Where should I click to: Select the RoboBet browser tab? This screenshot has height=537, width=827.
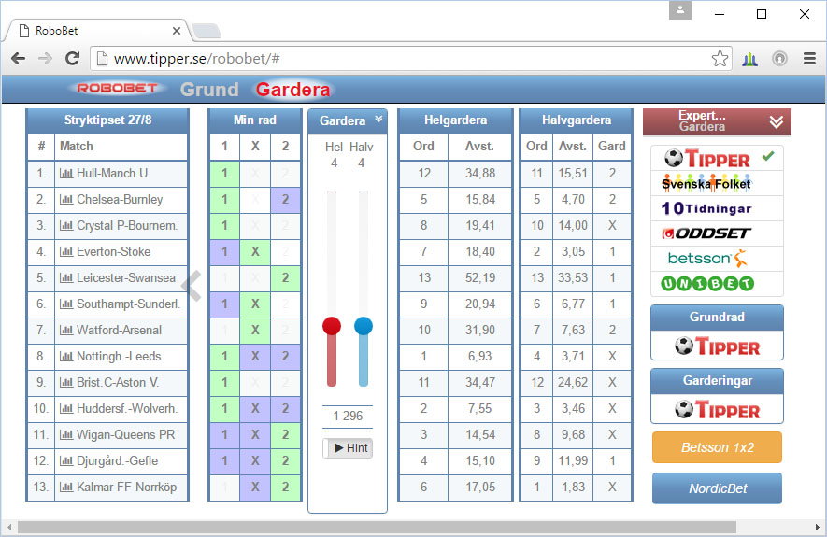[x=97, y=31]
